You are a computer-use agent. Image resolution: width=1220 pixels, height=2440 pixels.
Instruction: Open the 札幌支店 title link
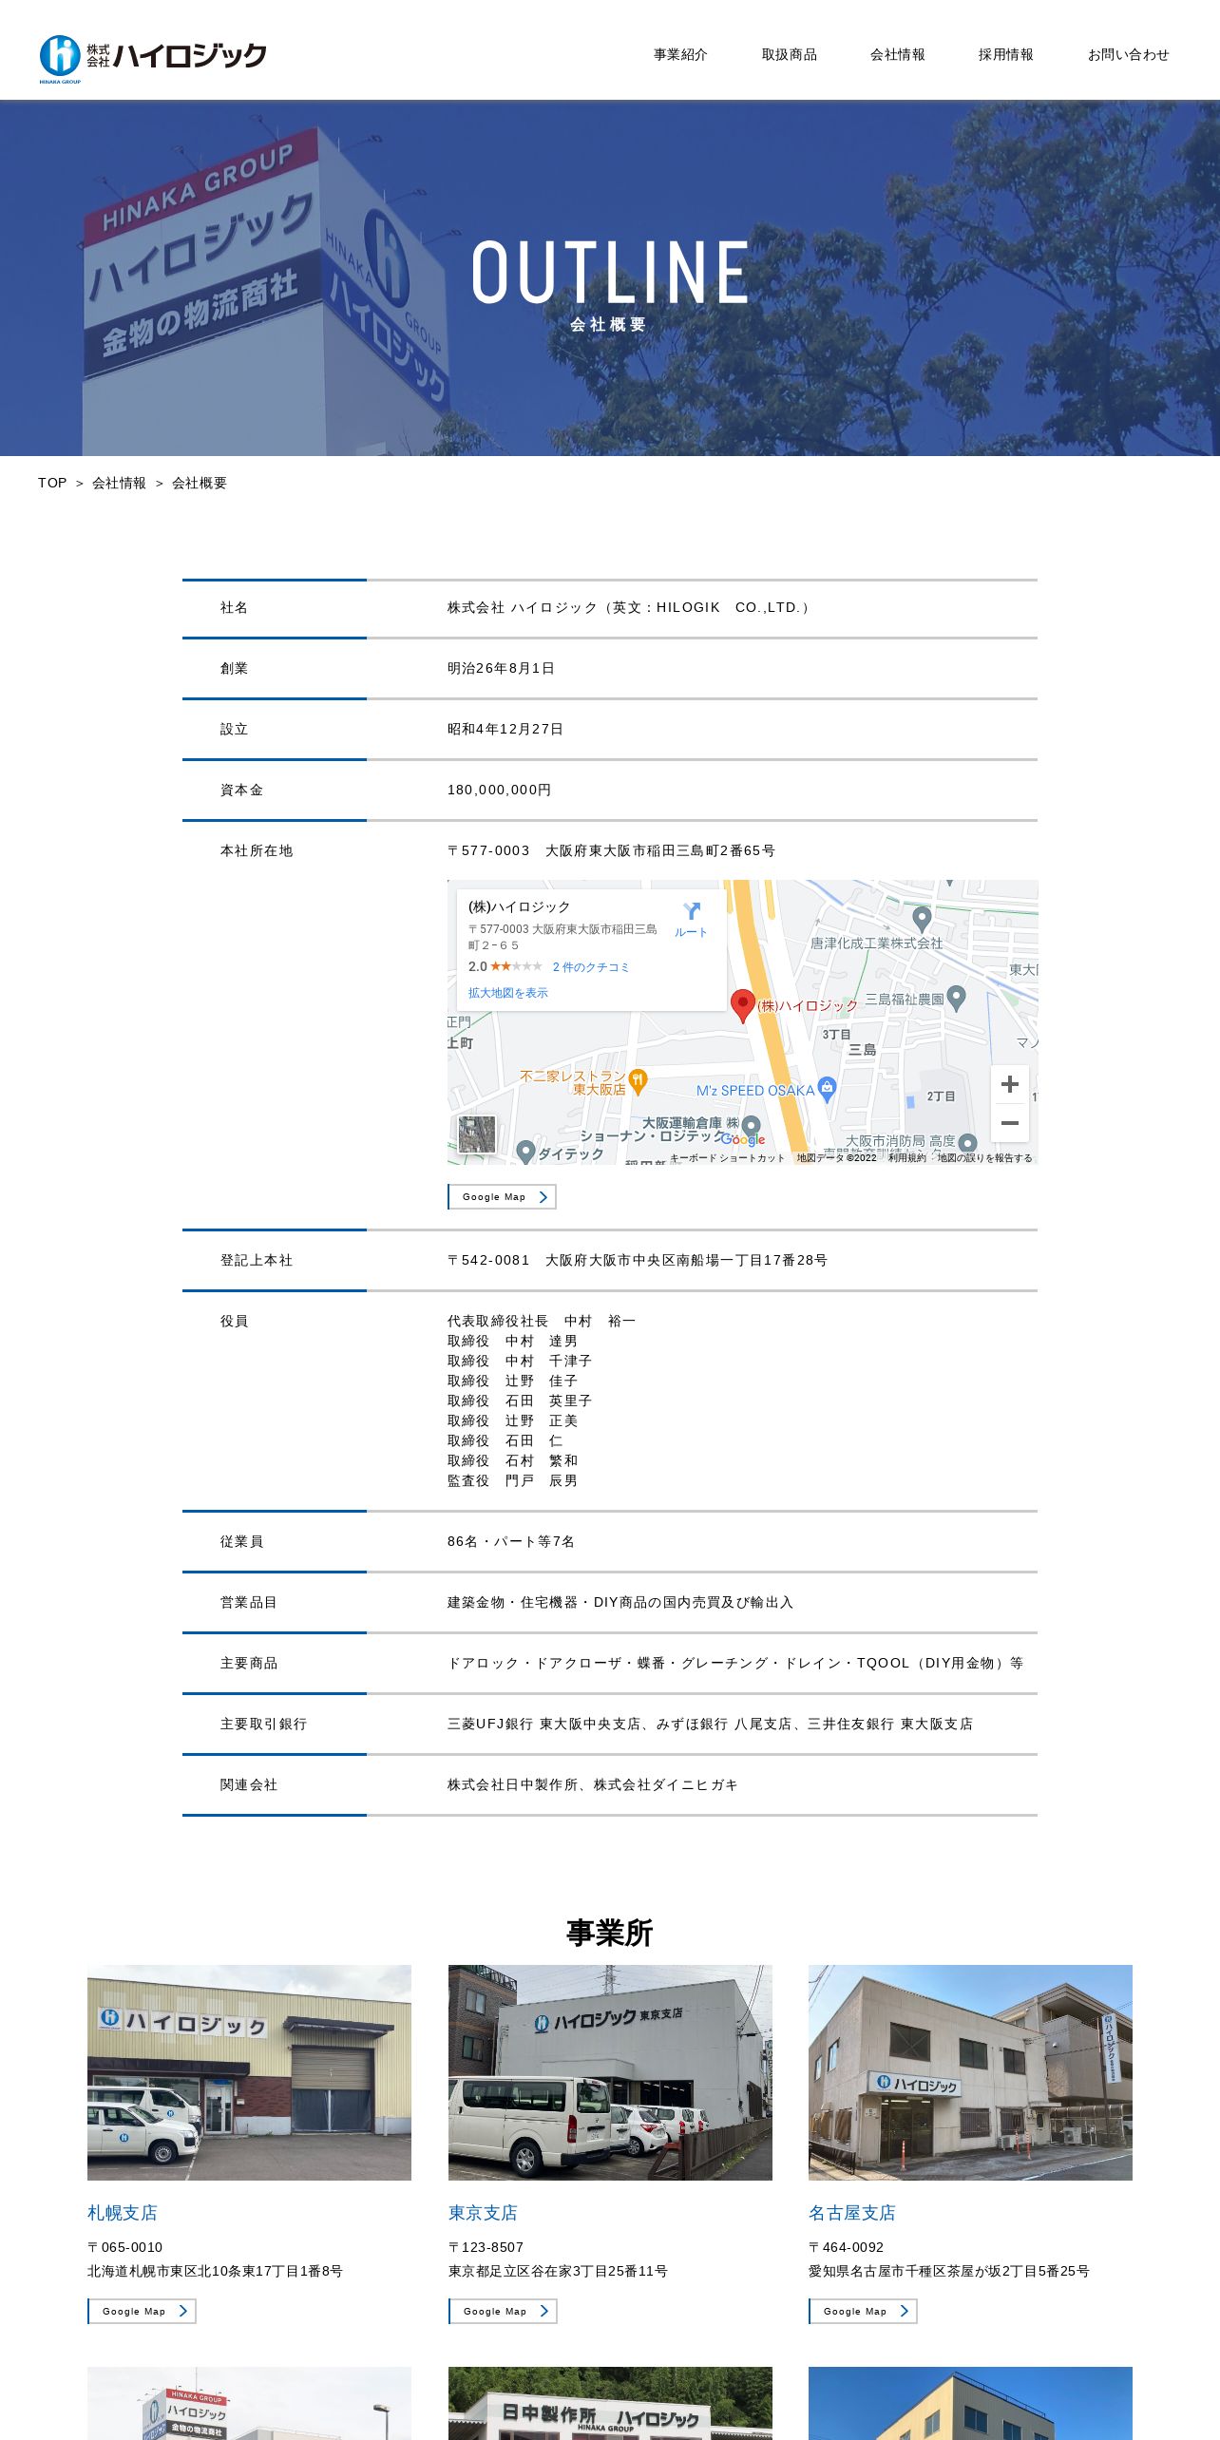pos(123,2213)
